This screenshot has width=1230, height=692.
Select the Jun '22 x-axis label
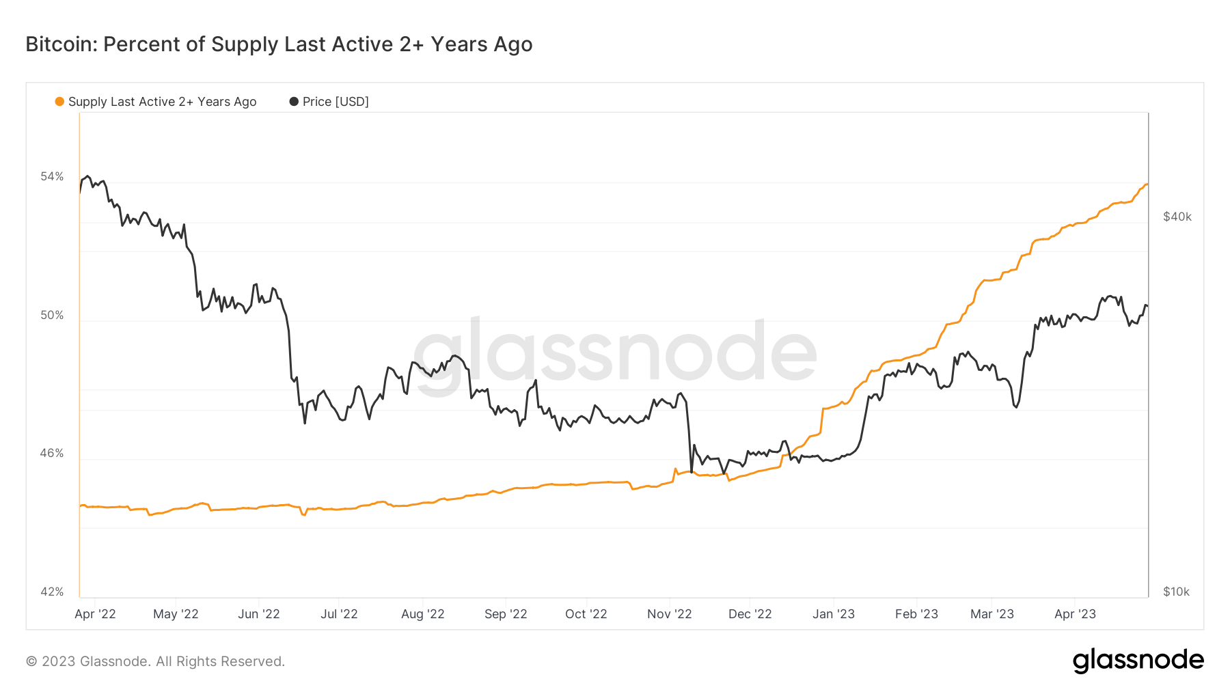click(x=258, y=614)
